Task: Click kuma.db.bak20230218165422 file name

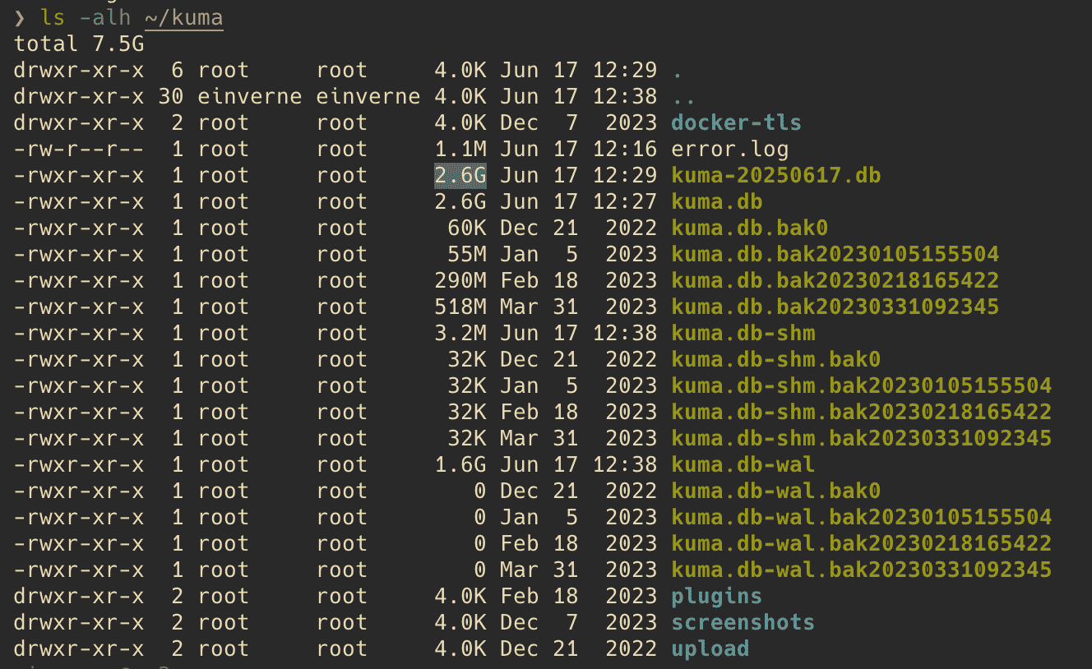Action: tap(835, 281)
